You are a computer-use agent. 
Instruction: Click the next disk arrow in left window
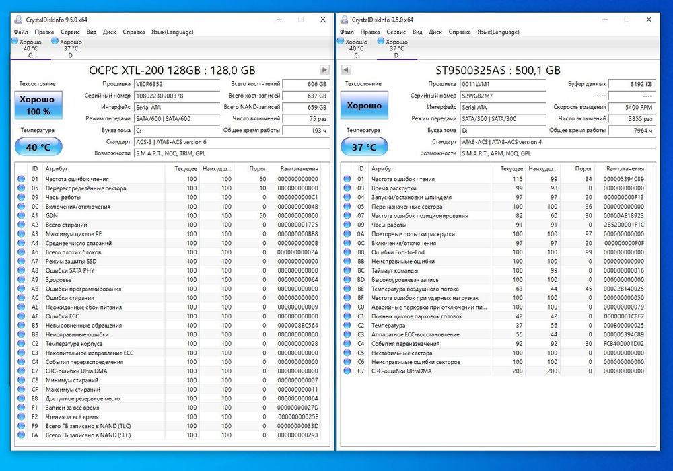pos(324,69)
